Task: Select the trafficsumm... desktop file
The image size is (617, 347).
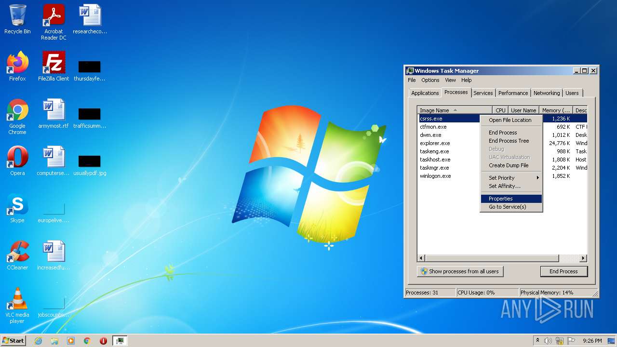Action: pyautogui.click(x=90, y=117)
